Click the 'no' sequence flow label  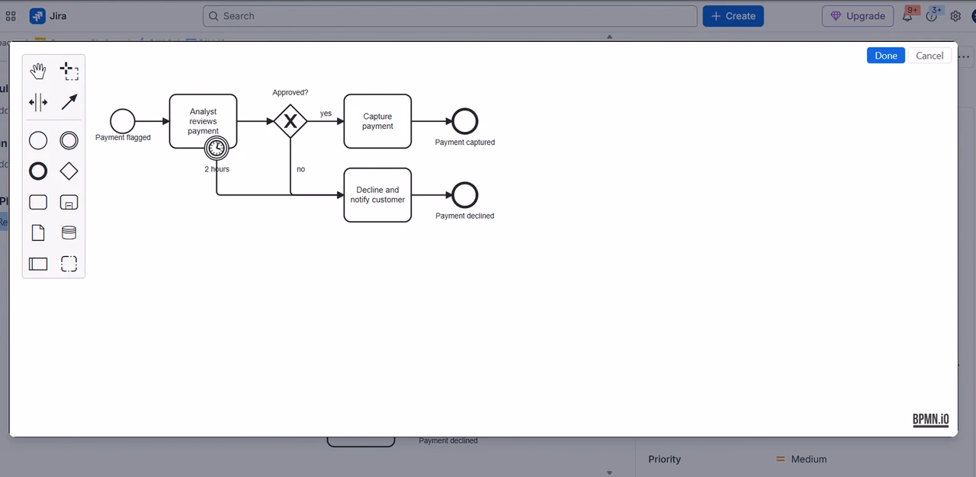click(300, 169)
